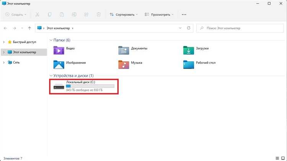Image resolution: width=287 pixels, height=161 pixels.
Task: Open the Рабочий стол folder
Action: point(189,64)
